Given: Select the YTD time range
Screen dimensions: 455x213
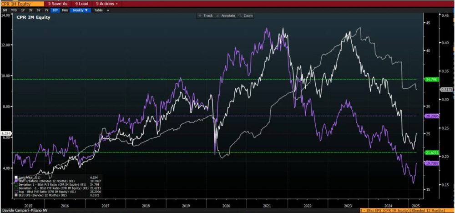Looking at the screenshot, I should pos(13,10).
